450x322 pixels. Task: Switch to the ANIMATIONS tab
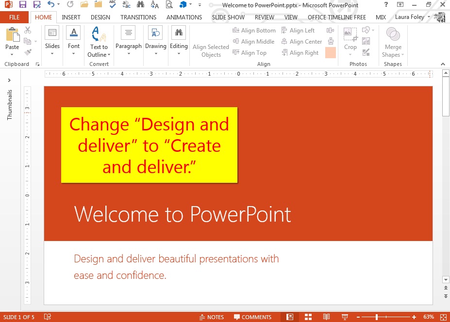click(184, 17)
